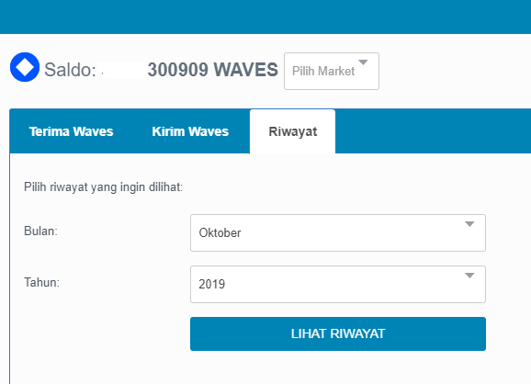Click the LIHAT RIWAYAT button
Image resolution: width=531 pixels, height=384 pixels.
point(338,333)
